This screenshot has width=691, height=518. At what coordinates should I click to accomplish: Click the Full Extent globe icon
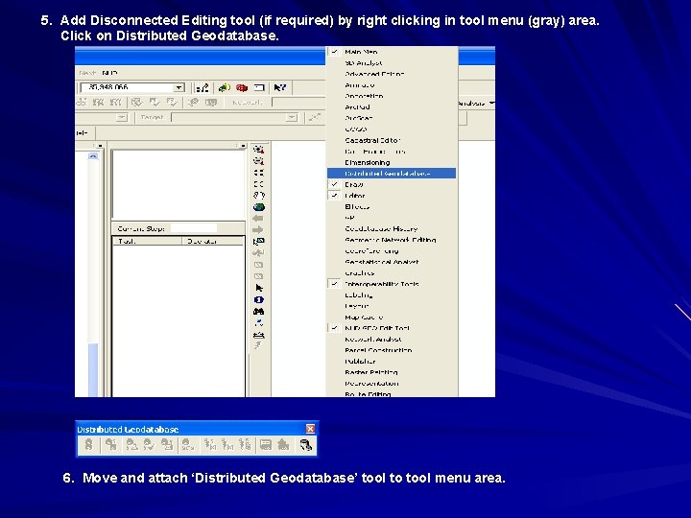click(x=259, y=207)
